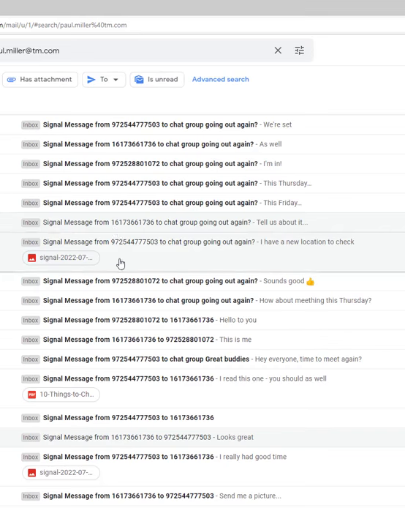405x508 pixels.
Task: Open the email with preview "This Friday..."
Action: pyautogui.click(x=202, y=203)
